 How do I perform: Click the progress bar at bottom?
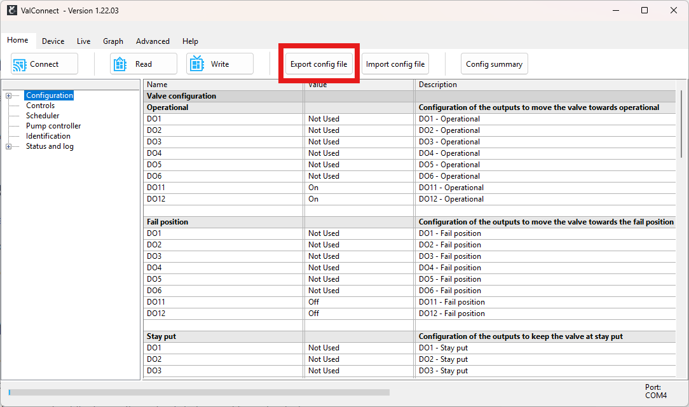[199, 392]
